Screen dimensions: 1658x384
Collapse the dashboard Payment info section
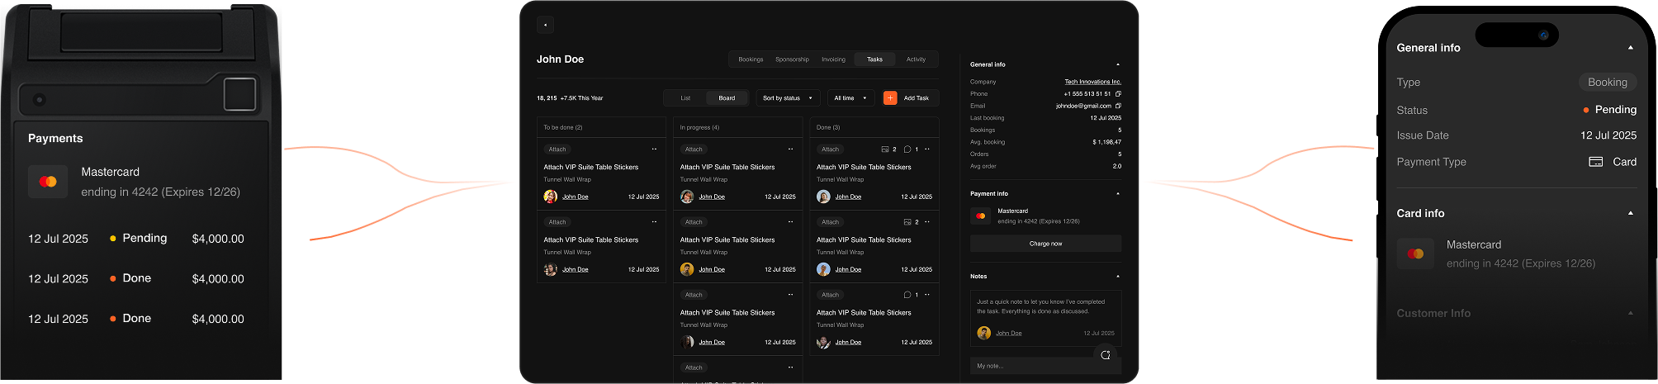[1118, 194]
